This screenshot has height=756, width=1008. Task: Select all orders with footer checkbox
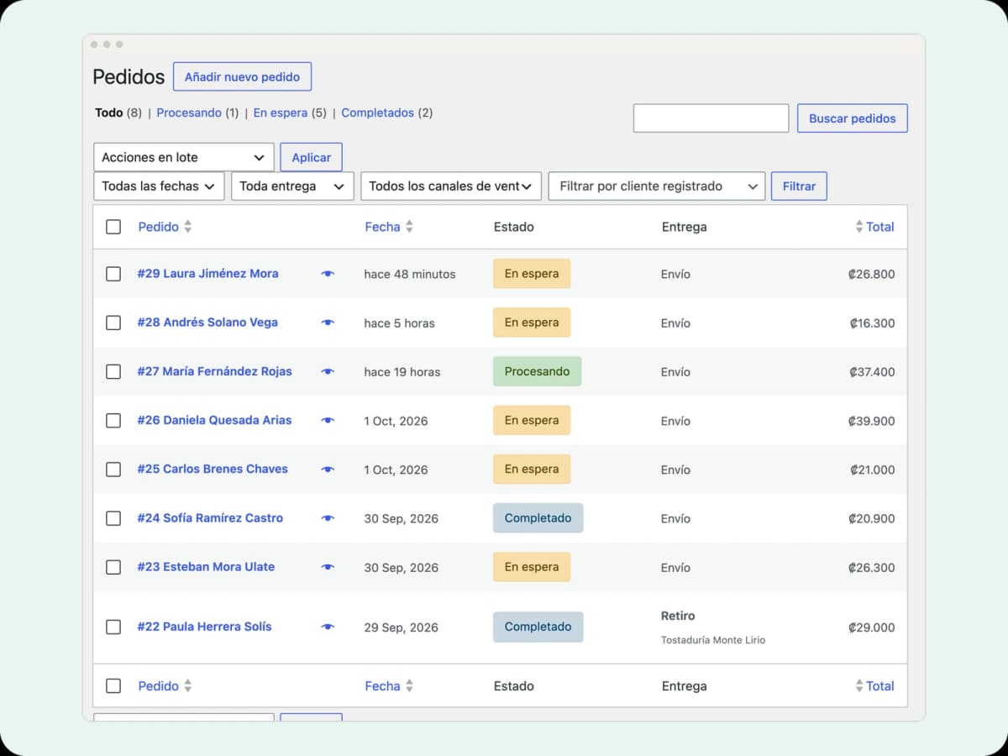coord(113,686)
